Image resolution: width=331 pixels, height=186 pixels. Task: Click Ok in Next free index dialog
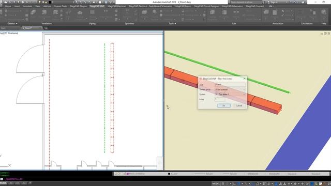pos(224,105)
